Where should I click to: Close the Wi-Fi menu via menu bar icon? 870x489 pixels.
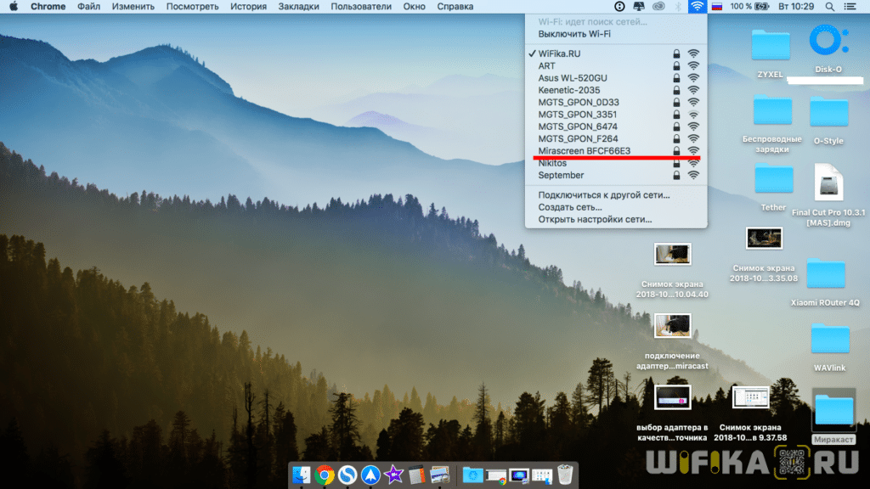pyautogui.click(x=697, y=7)
